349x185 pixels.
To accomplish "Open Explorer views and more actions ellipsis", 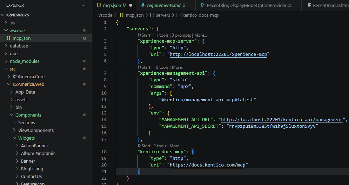I will point(83,5).
